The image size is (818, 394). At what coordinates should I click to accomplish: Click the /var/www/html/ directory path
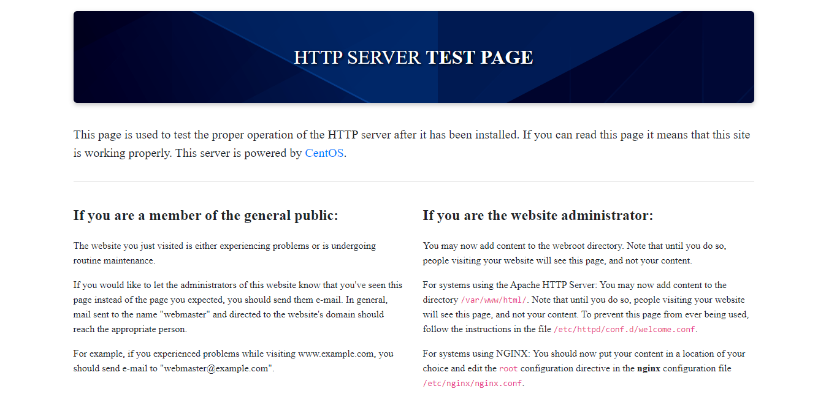click(x=494, y=300)
